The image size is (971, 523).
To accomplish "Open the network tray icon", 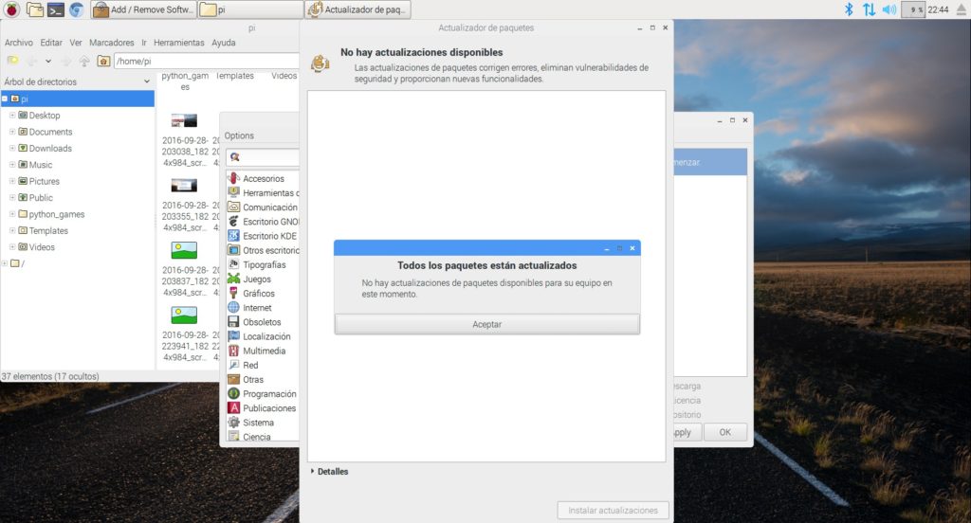I will [869, 9].
